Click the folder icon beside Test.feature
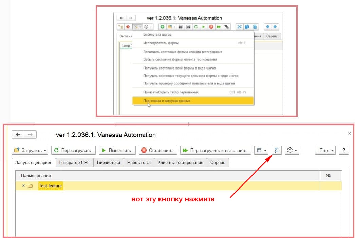 point(30,186)
